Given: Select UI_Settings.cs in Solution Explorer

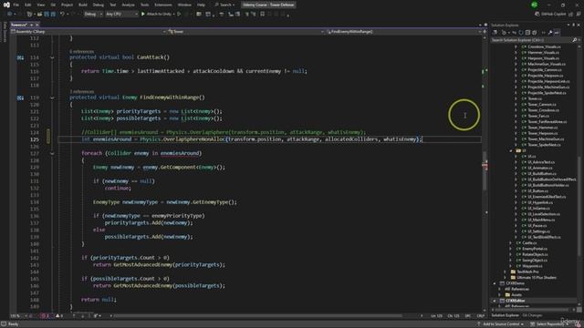Looking at the screenshot, I should (538, 231).
